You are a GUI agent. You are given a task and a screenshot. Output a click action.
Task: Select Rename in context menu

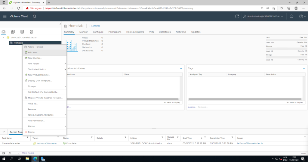45,109
